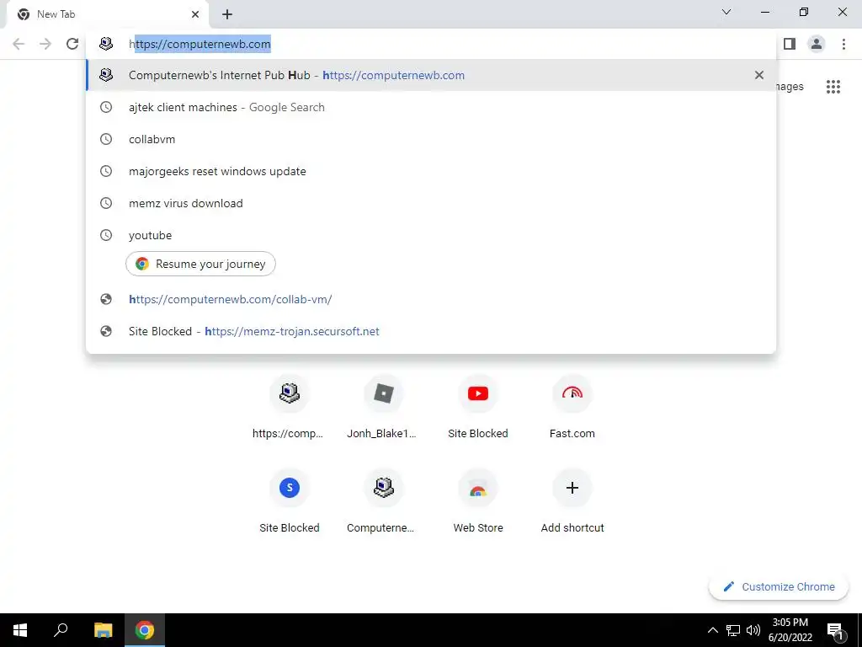The image size is (862, 647).
Task: Pick 'majorgeeks reset windows update' suggestion
Action: (x=431, y=171)
